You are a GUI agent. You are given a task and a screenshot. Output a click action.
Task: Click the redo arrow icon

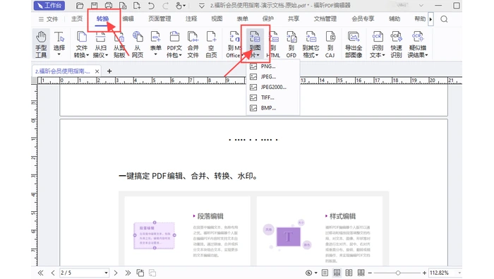coord(165,6)
